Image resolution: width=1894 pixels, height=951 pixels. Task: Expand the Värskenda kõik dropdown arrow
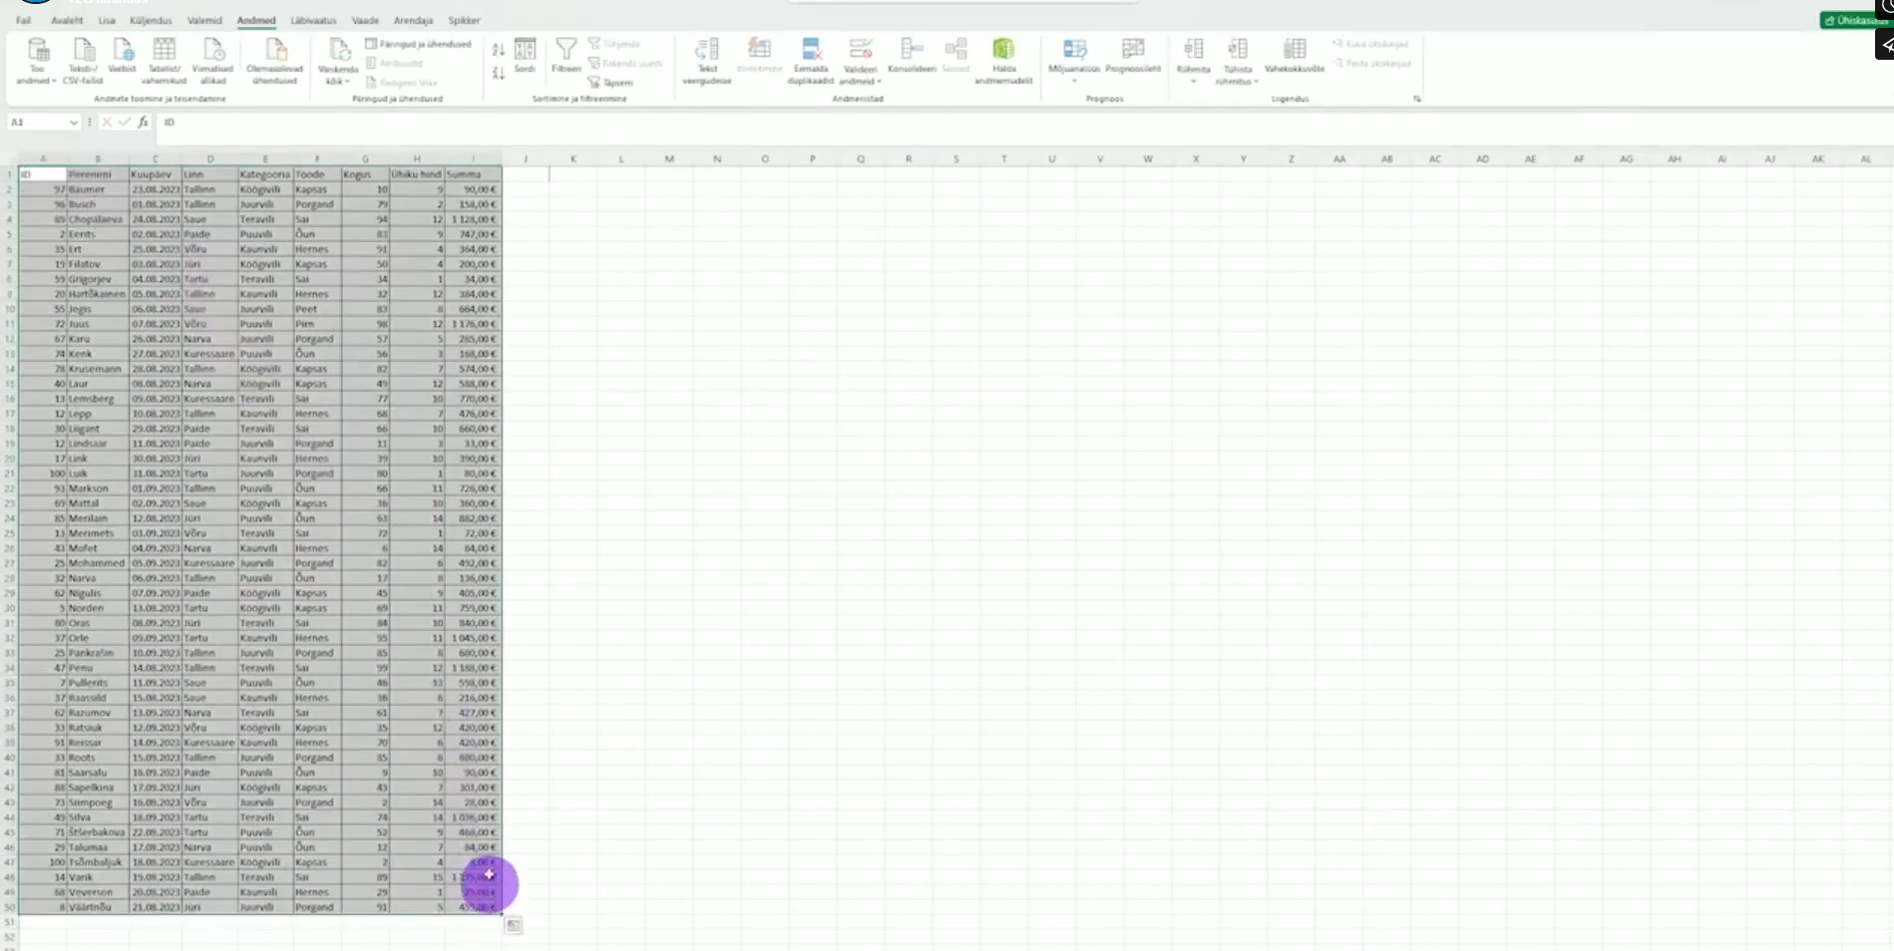tap(348, 82)
